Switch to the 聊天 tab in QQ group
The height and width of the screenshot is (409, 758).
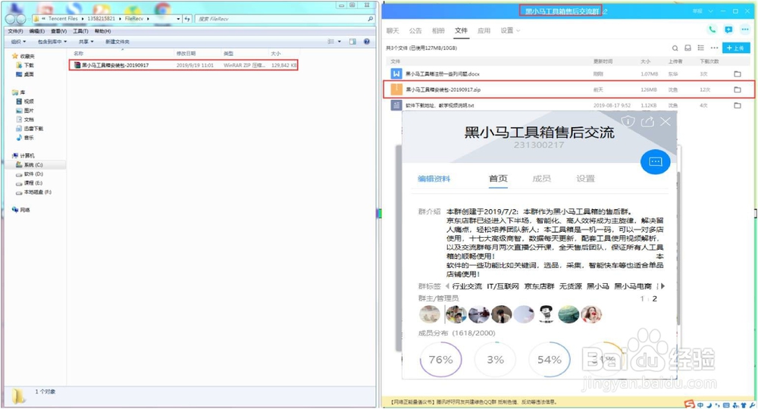coord(393,30)
